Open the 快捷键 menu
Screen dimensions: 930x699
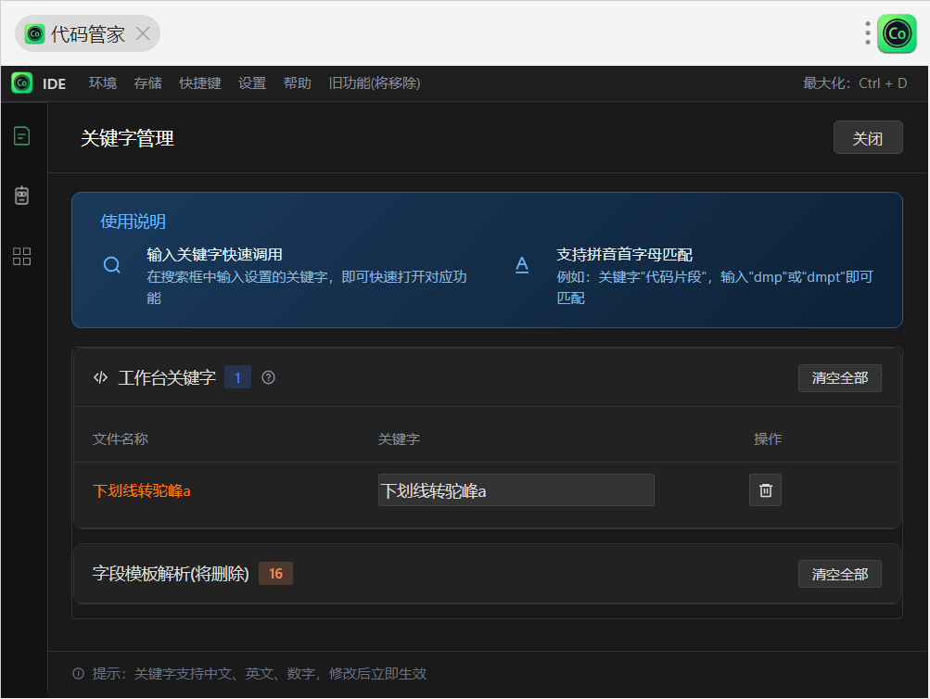click(200, 83)
